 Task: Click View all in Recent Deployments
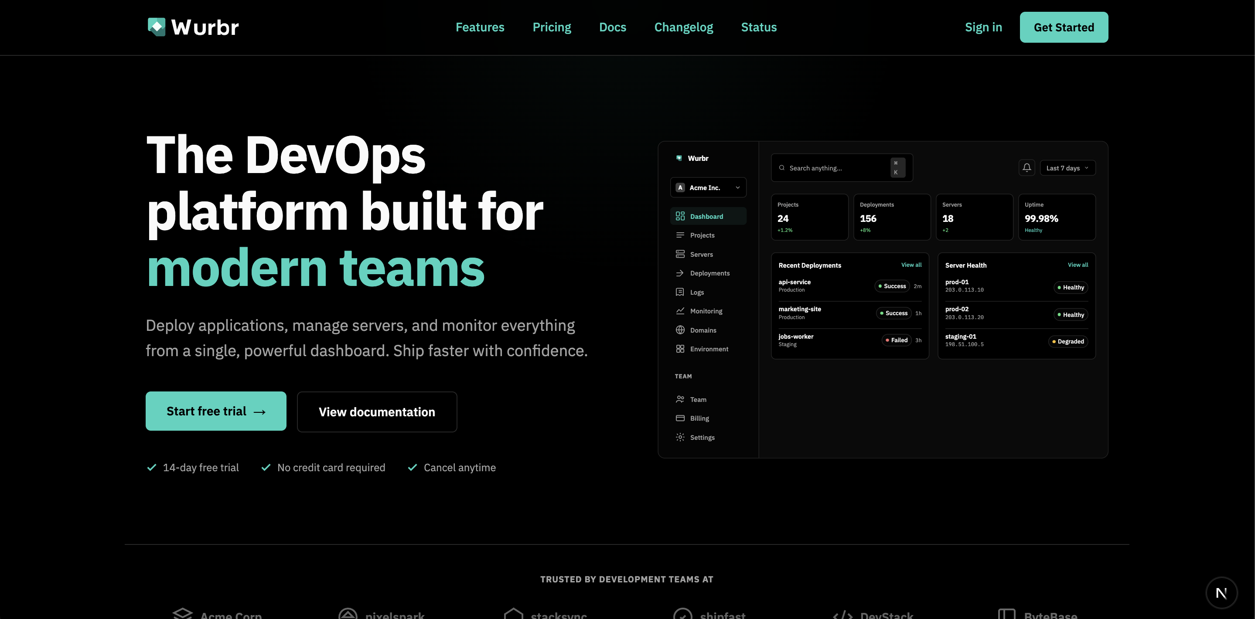(x=911, y=265)
